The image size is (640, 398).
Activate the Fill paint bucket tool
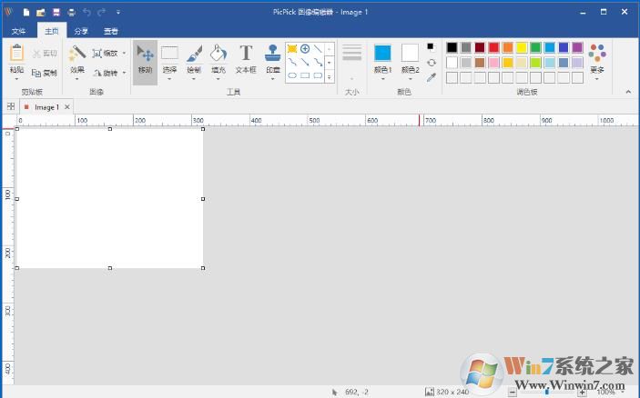[218, 59]
